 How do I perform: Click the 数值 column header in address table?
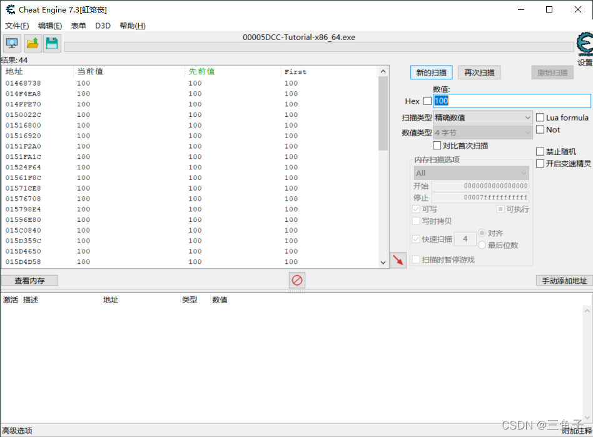[220, 300]
